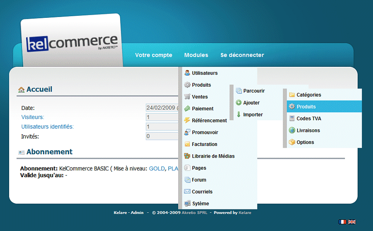Select Produits in the Parcourir submenu
Image resolution: width=373 pixels, height=231 pixels.
click(306, 107)
